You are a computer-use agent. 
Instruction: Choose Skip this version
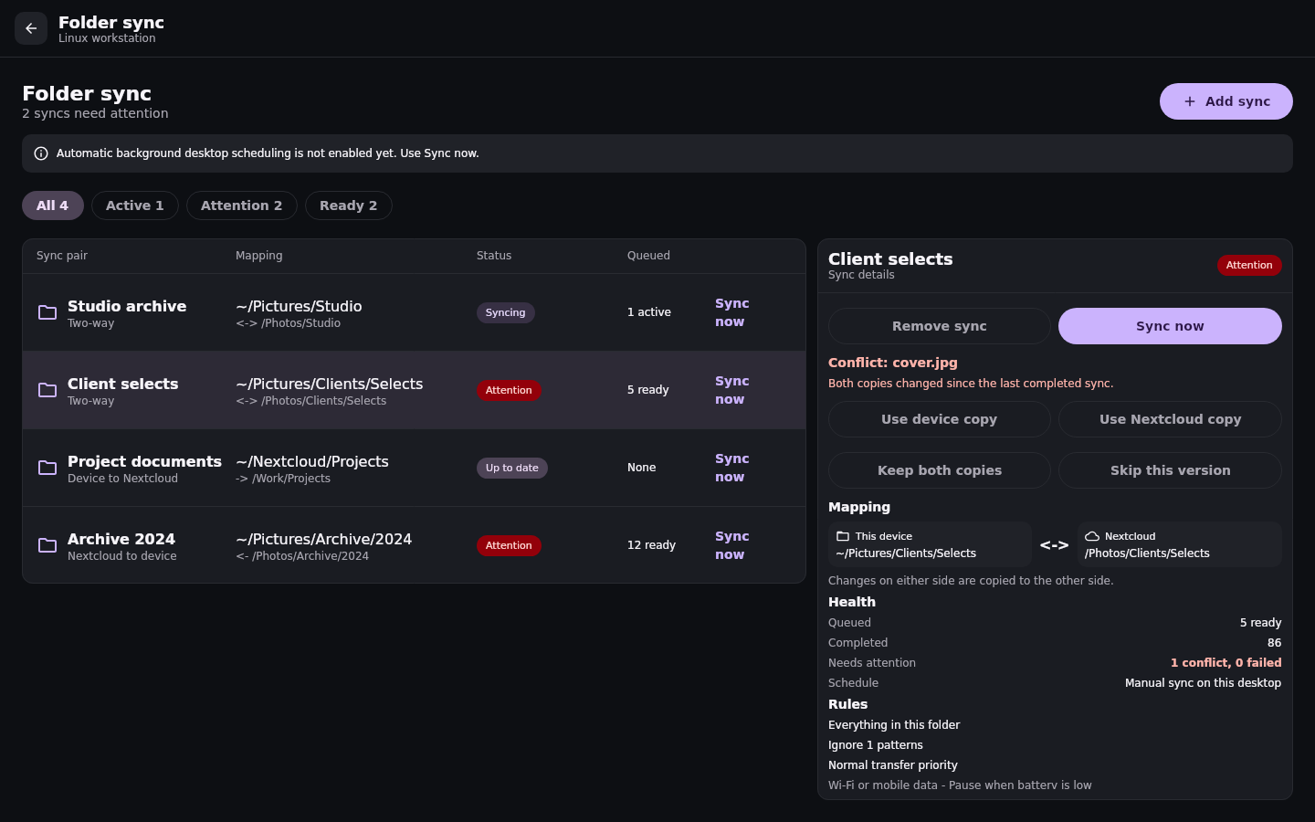click(1170, 470)
